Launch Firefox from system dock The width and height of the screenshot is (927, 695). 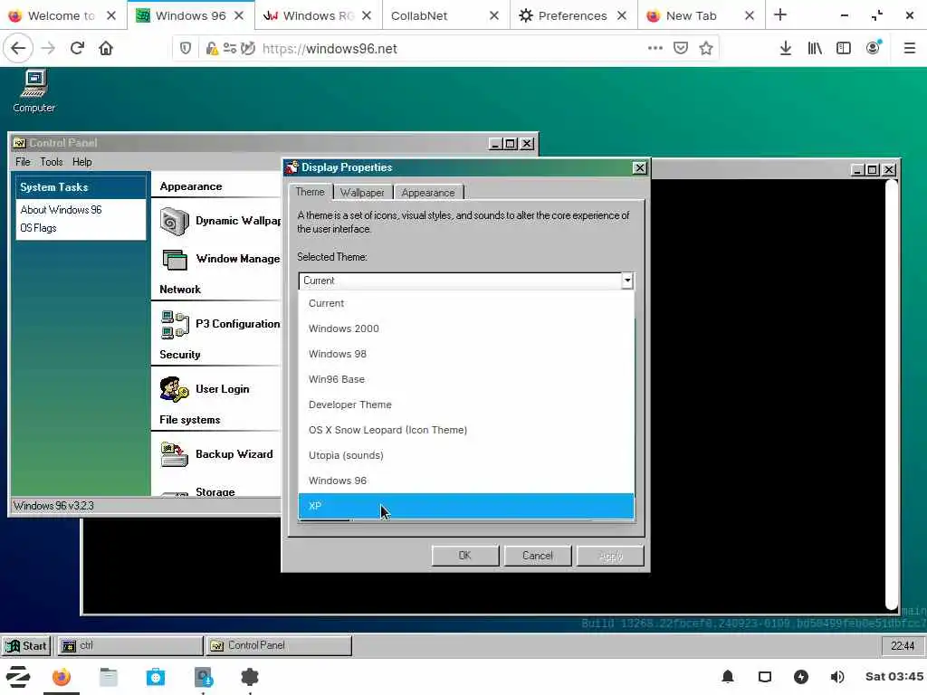point(61,677)
